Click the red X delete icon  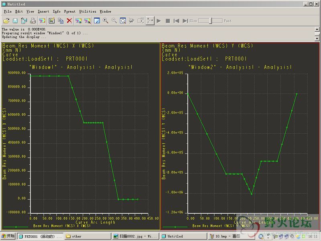click(x=69, y=20)
